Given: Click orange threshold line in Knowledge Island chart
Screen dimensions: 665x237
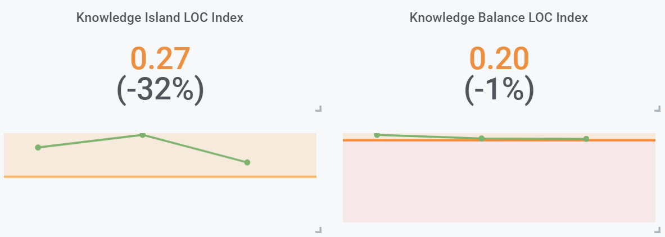Looking at the screenshot, I should [160, 176].
